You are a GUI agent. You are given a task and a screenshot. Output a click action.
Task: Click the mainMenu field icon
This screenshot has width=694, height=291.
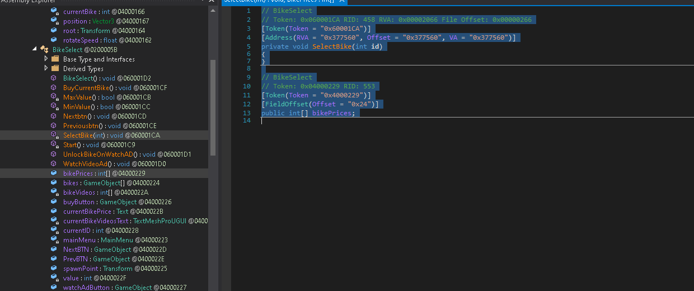(x=54, y=240)
